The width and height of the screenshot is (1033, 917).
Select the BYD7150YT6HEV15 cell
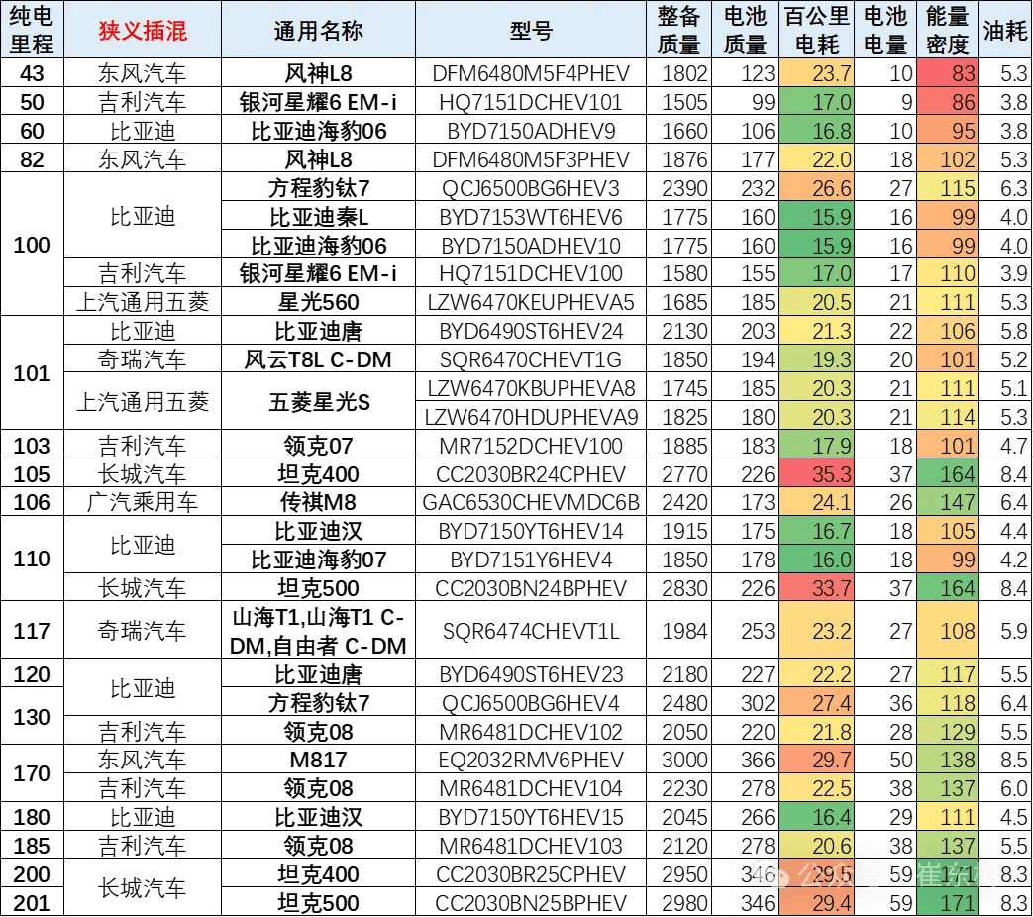[531, 817]
